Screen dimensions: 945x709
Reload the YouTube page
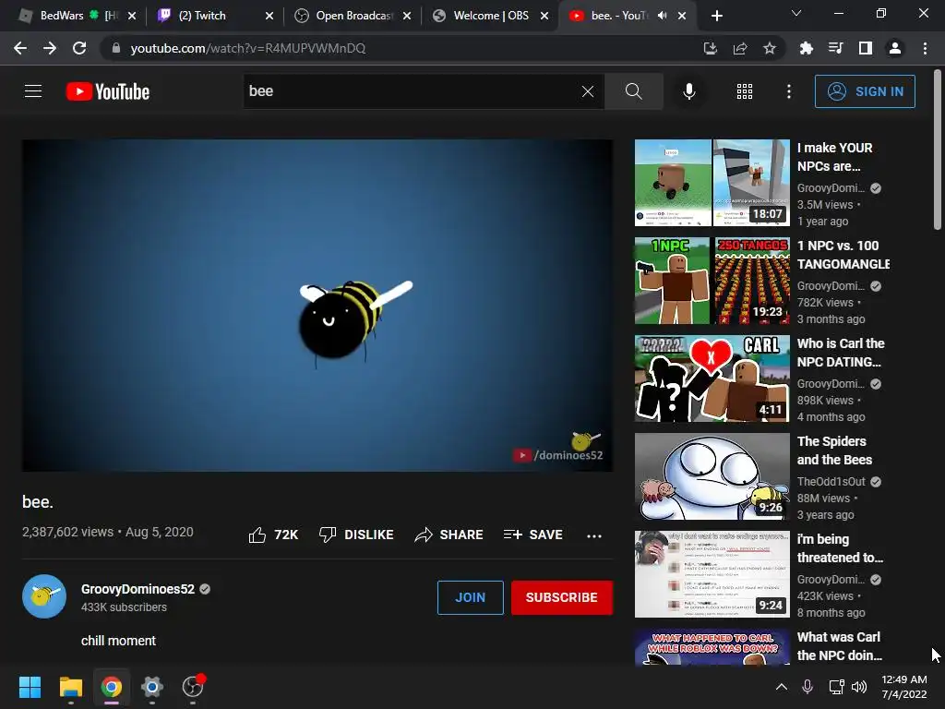(79, 48)
